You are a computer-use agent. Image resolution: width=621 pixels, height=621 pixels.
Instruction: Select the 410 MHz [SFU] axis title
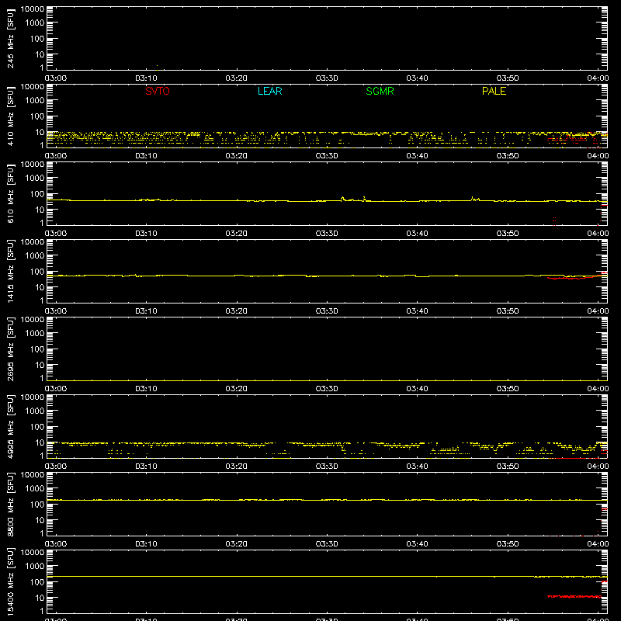10,116
